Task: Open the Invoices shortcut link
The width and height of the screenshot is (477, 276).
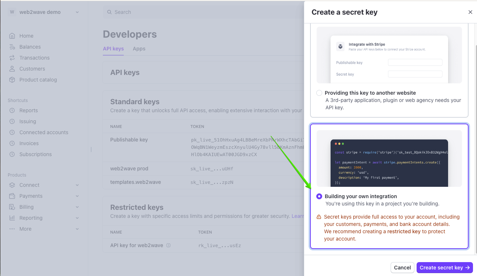Action: coord(29,143)
